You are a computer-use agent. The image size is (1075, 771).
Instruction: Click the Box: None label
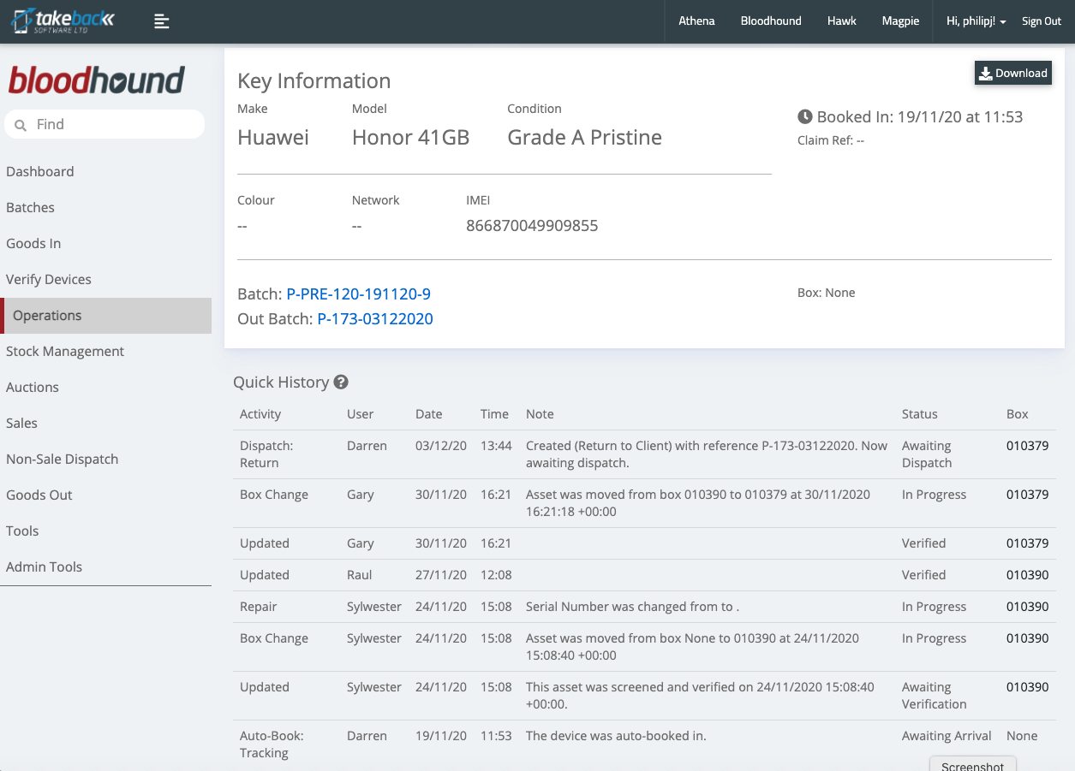pos(827,293)
